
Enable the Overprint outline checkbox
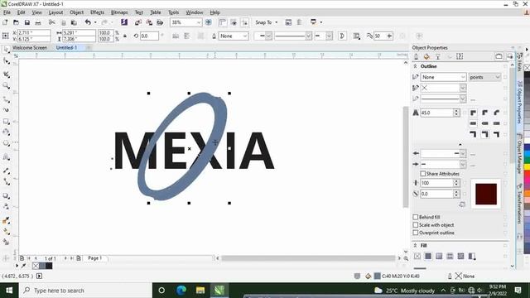(416, 233)
